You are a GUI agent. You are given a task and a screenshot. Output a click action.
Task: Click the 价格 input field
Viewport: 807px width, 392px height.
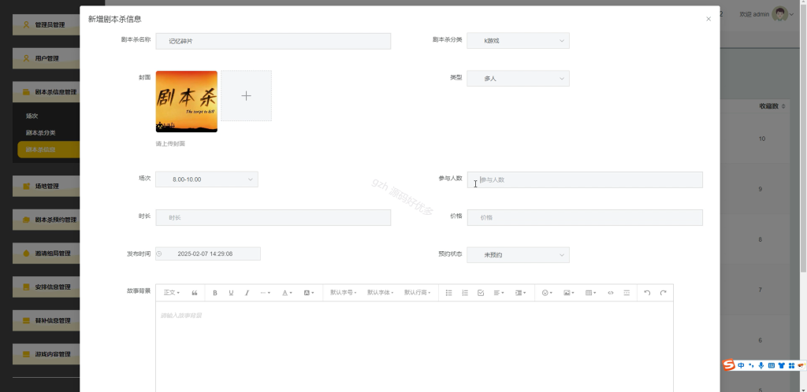pos(585,217)
